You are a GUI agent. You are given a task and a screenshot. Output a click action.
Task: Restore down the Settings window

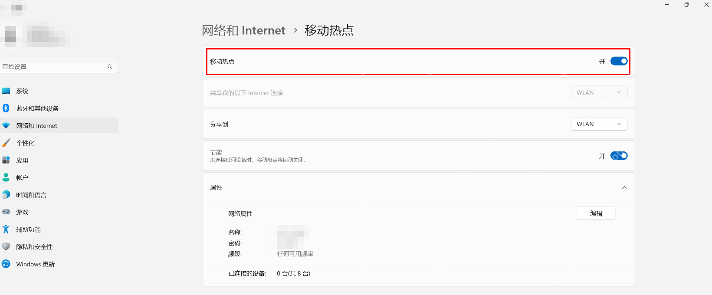click(x=686, y=5)
